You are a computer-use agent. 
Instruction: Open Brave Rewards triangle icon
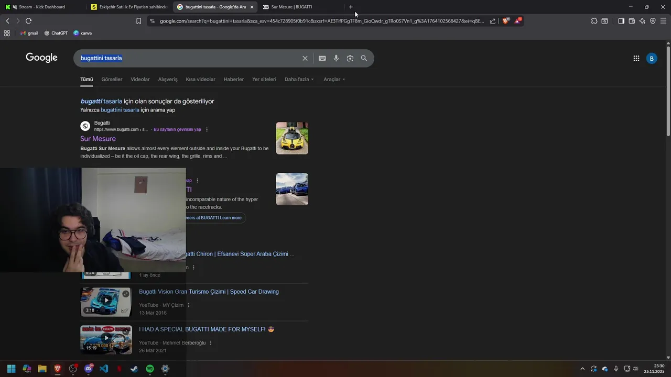(x=518, y=21)
